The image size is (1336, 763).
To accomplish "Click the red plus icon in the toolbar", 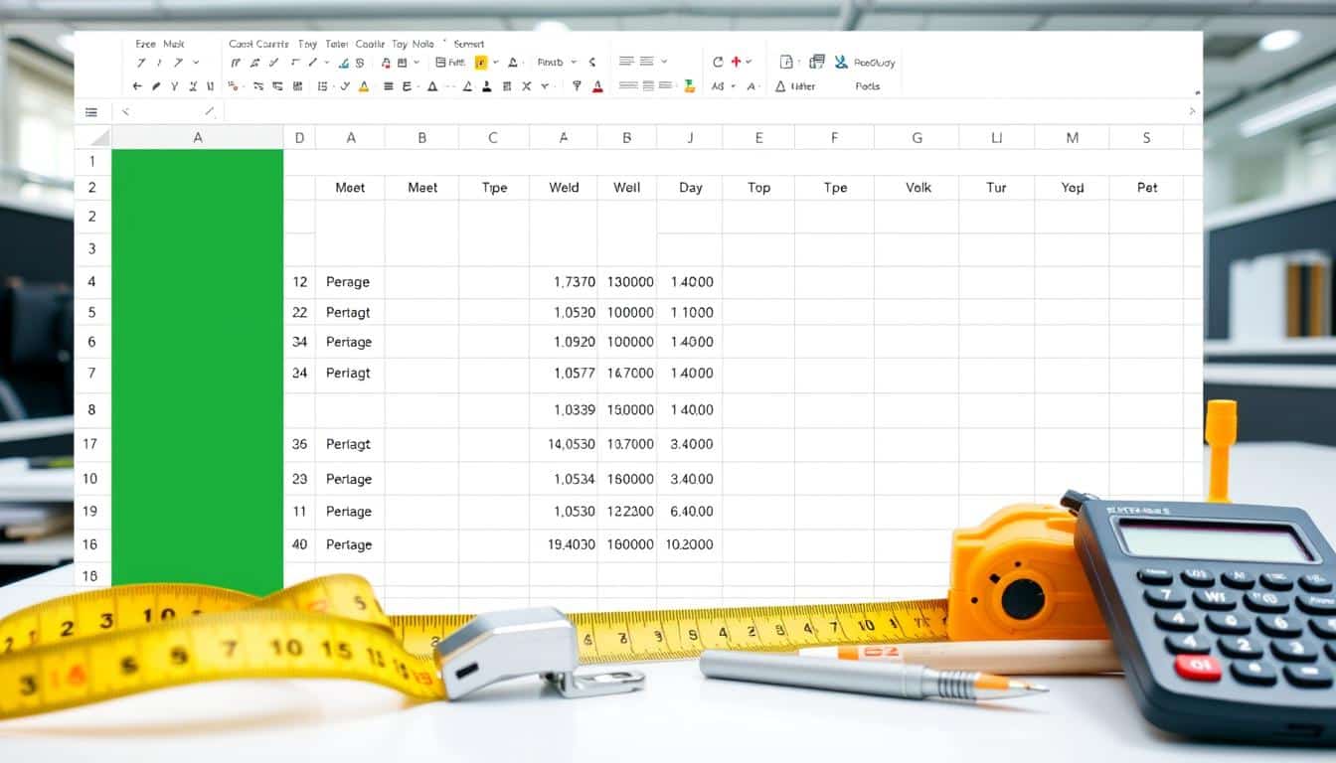I will pyautogui.click(x=736, y=62).
